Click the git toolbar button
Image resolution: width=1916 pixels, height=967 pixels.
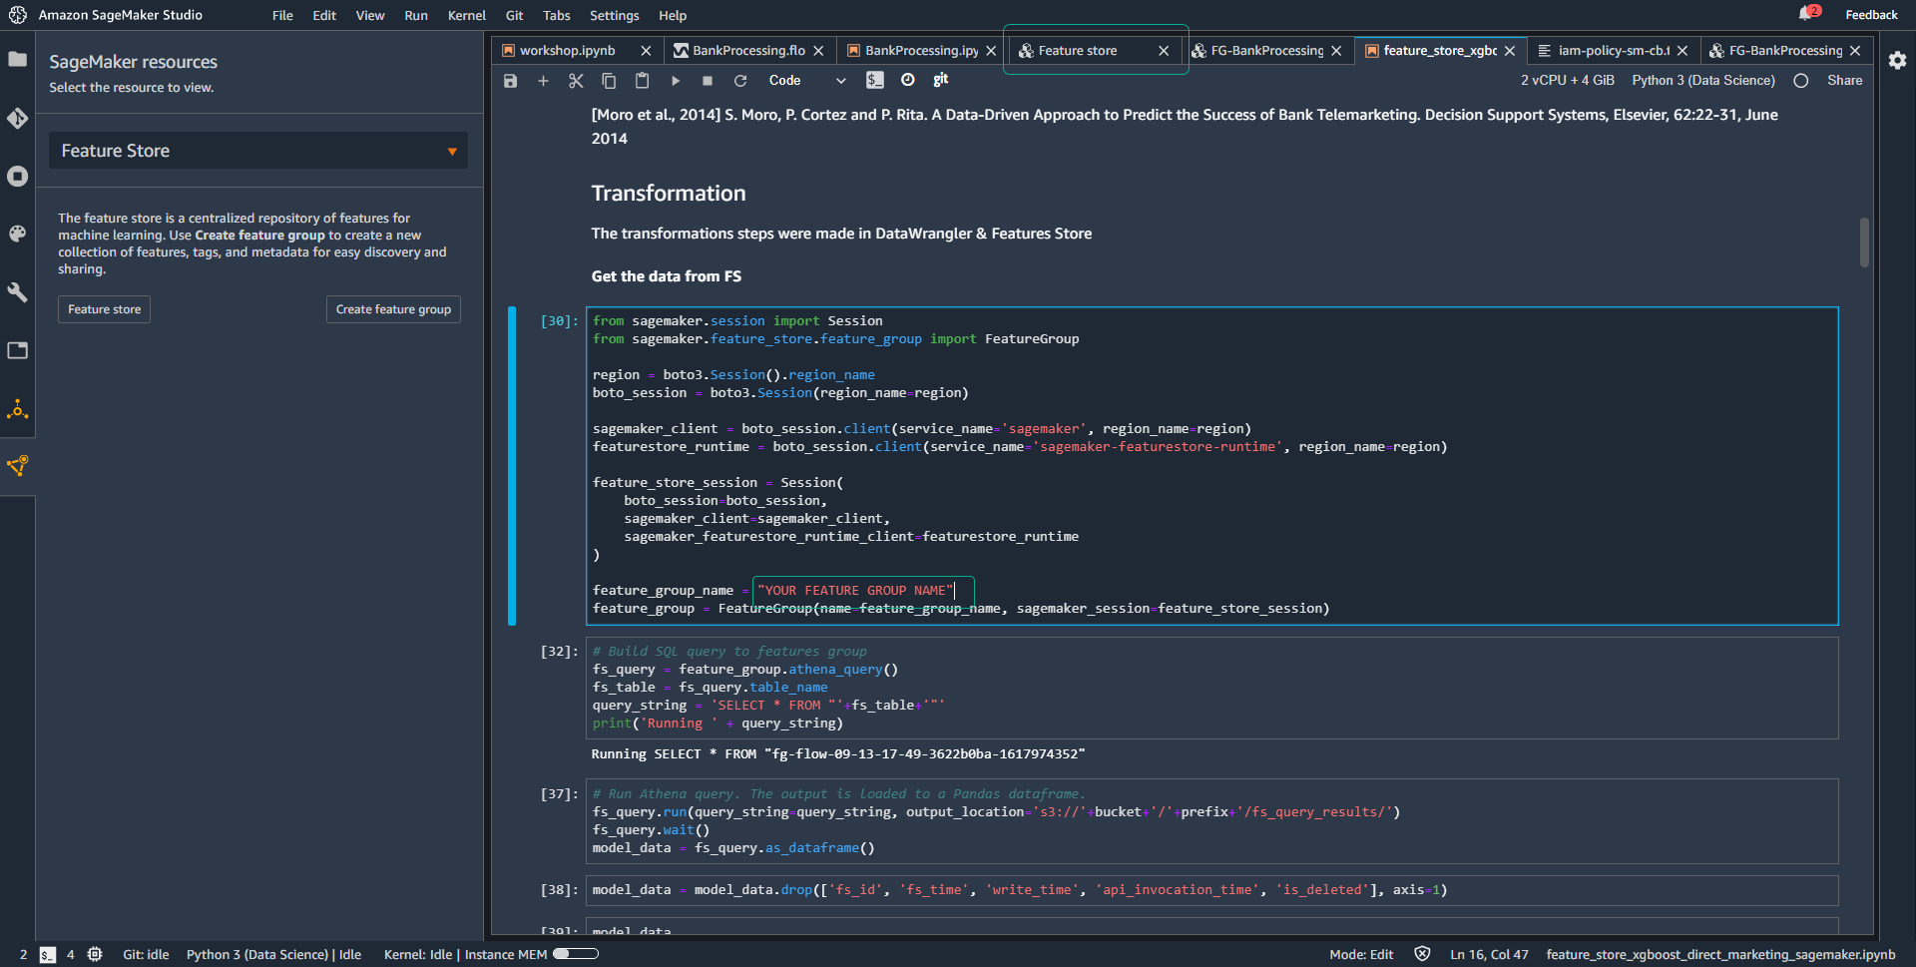click(940, 80)
